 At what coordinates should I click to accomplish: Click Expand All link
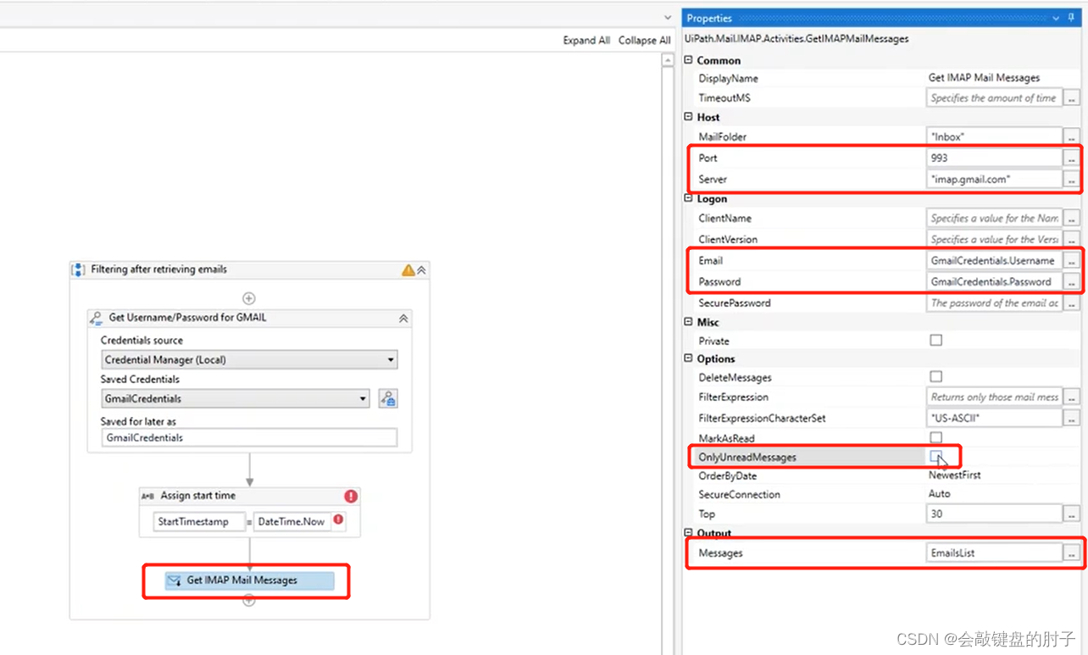[586, 40]
